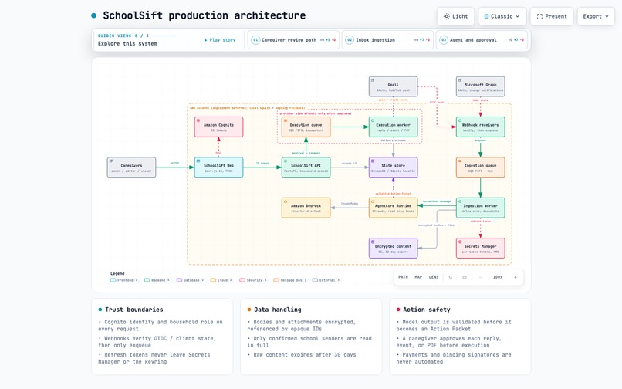Select the Ingestion worker node

pos(480,208)
